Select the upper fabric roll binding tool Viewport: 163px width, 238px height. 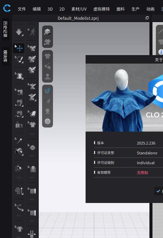32,191
